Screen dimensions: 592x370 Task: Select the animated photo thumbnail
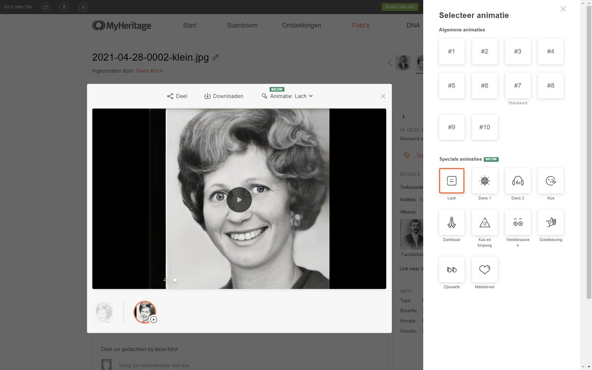tap(145, 312)
